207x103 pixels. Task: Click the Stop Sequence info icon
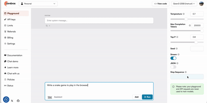[x=186, y=72]
